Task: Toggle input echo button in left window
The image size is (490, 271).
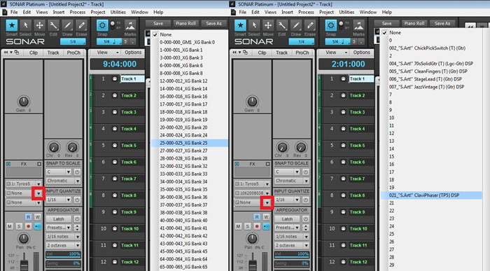Action: [x=38, y=226]
